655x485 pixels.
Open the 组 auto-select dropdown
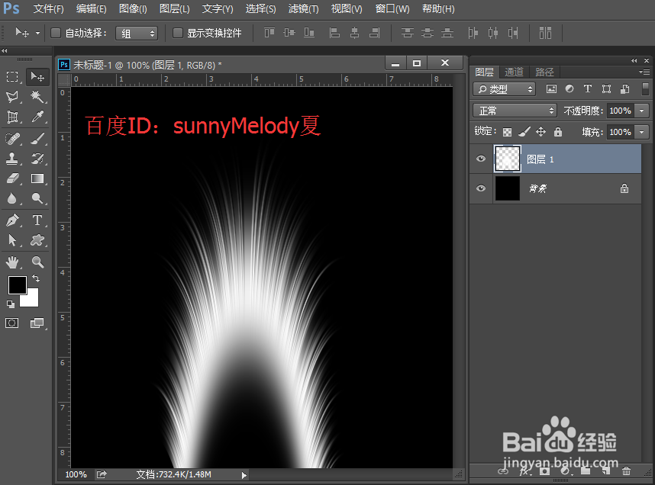137,34
